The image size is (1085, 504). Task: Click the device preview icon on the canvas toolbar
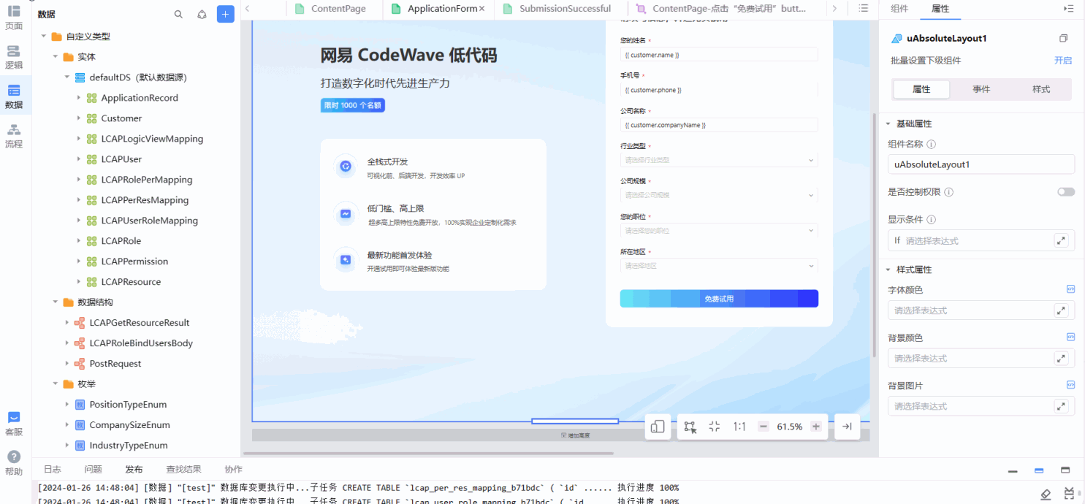pyautogui.click(x=658, y=427)
